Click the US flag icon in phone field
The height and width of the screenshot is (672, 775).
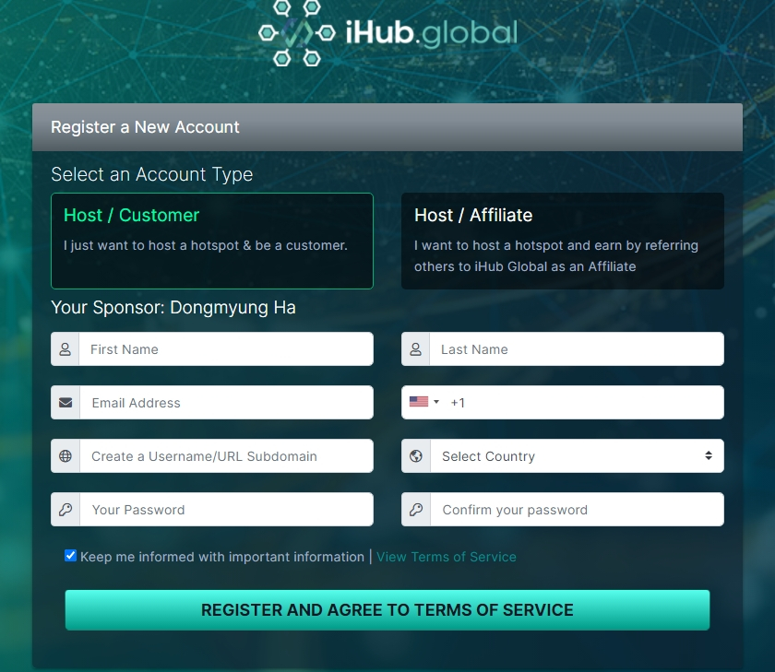tap(419, 402)
